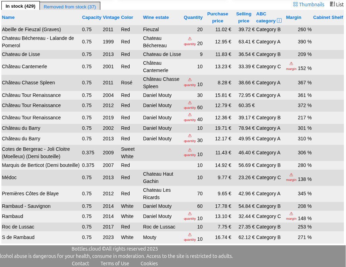Image resolution: width=346 pixels, height=267 pixels.
Task: Sort by Margin column header
Action: pos(293,17)
